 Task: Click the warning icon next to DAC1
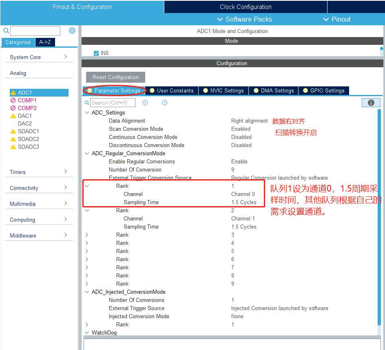tap(13, 116)
